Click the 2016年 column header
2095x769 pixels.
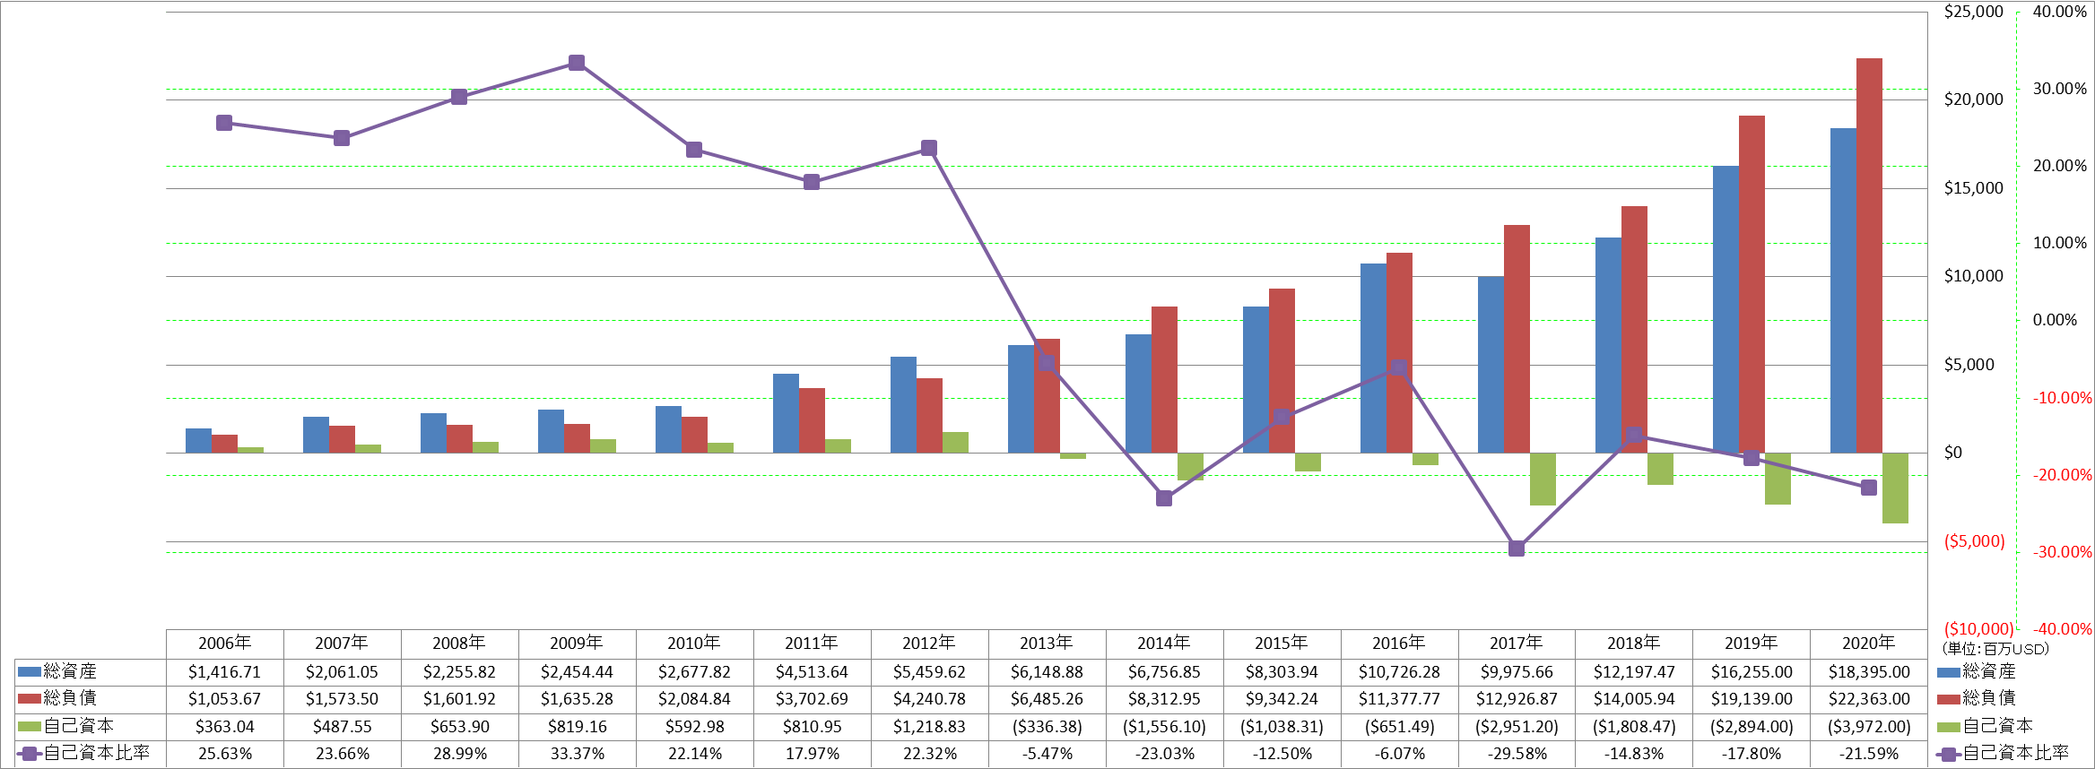[1399, 644]
